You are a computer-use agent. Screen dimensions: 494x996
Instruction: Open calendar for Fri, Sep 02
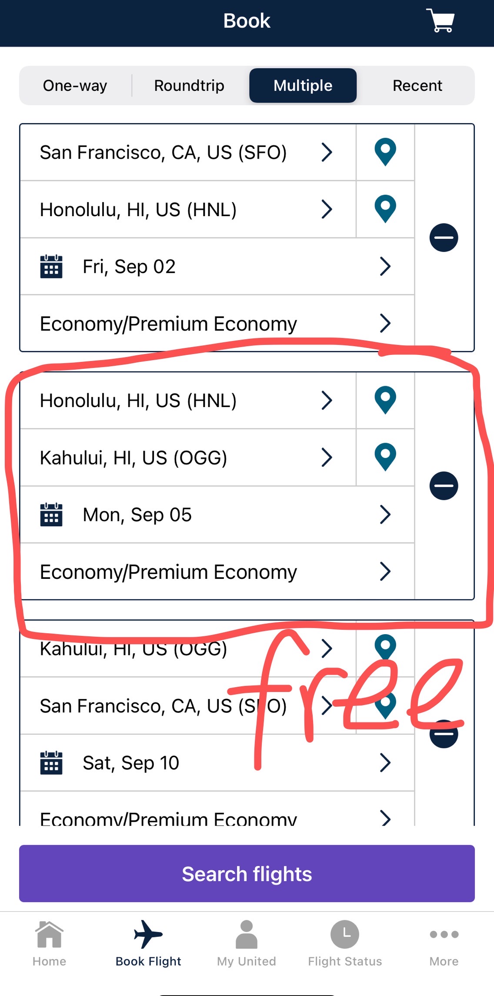[217, 267]
